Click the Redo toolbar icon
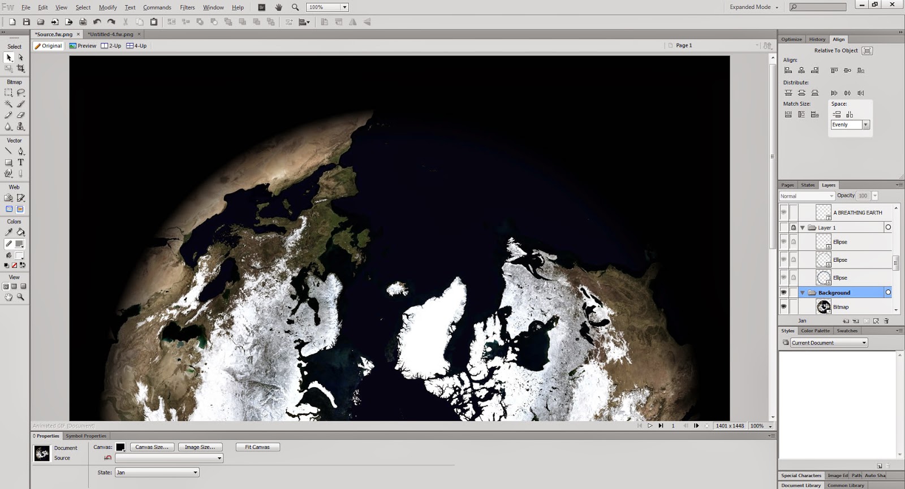Screen dimensions: 905x489 click(111, 22)
